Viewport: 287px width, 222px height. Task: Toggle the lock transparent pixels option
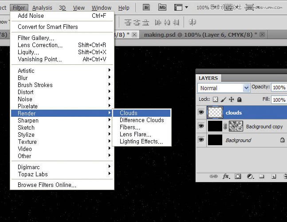[x=215, y=100]
